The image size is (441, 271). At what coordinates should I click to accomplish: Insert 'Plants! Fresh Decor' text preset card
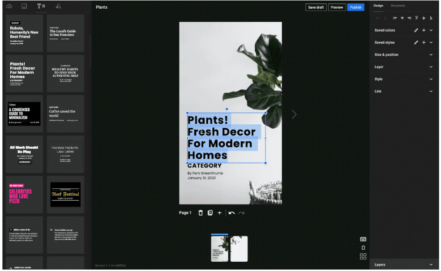(24, 73)
